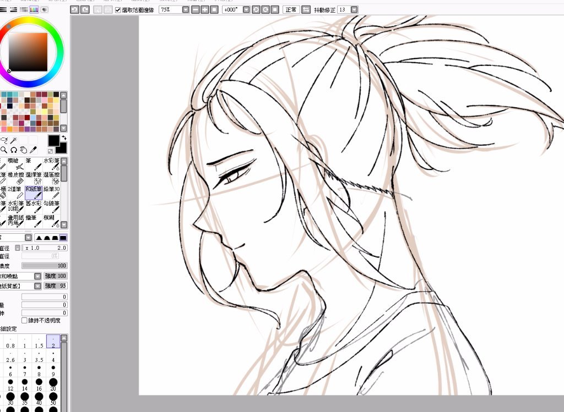Select the Rotate view tool
Screen dimensions: 564x412
coord(14,150)
